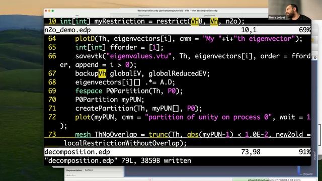The height and width of the screenshot is (181, 322).
Task: Click the yellow minimize window button
Action: pos(49,11)
